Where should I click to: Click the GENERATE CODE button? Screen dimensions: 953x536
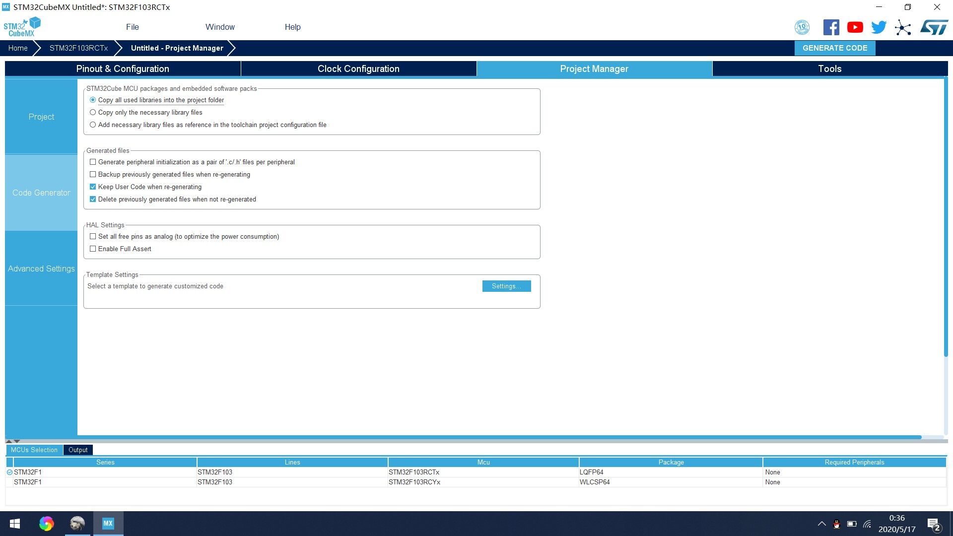pos(835,48)
